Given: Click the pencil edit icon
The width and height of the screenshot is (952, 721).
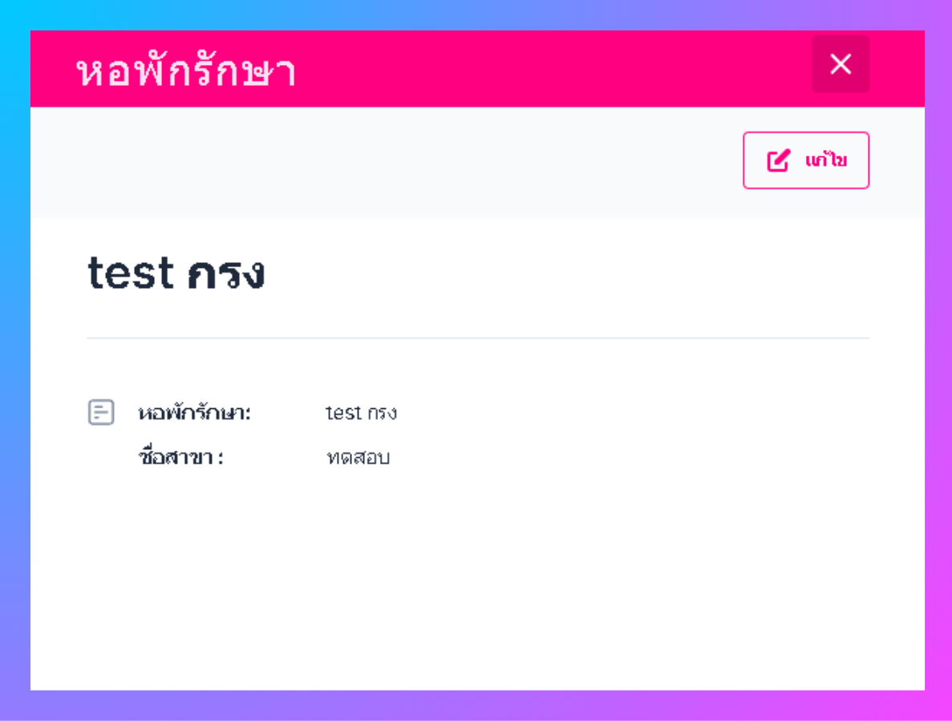Looking at the screenshot, I should [x=778, y=161].
